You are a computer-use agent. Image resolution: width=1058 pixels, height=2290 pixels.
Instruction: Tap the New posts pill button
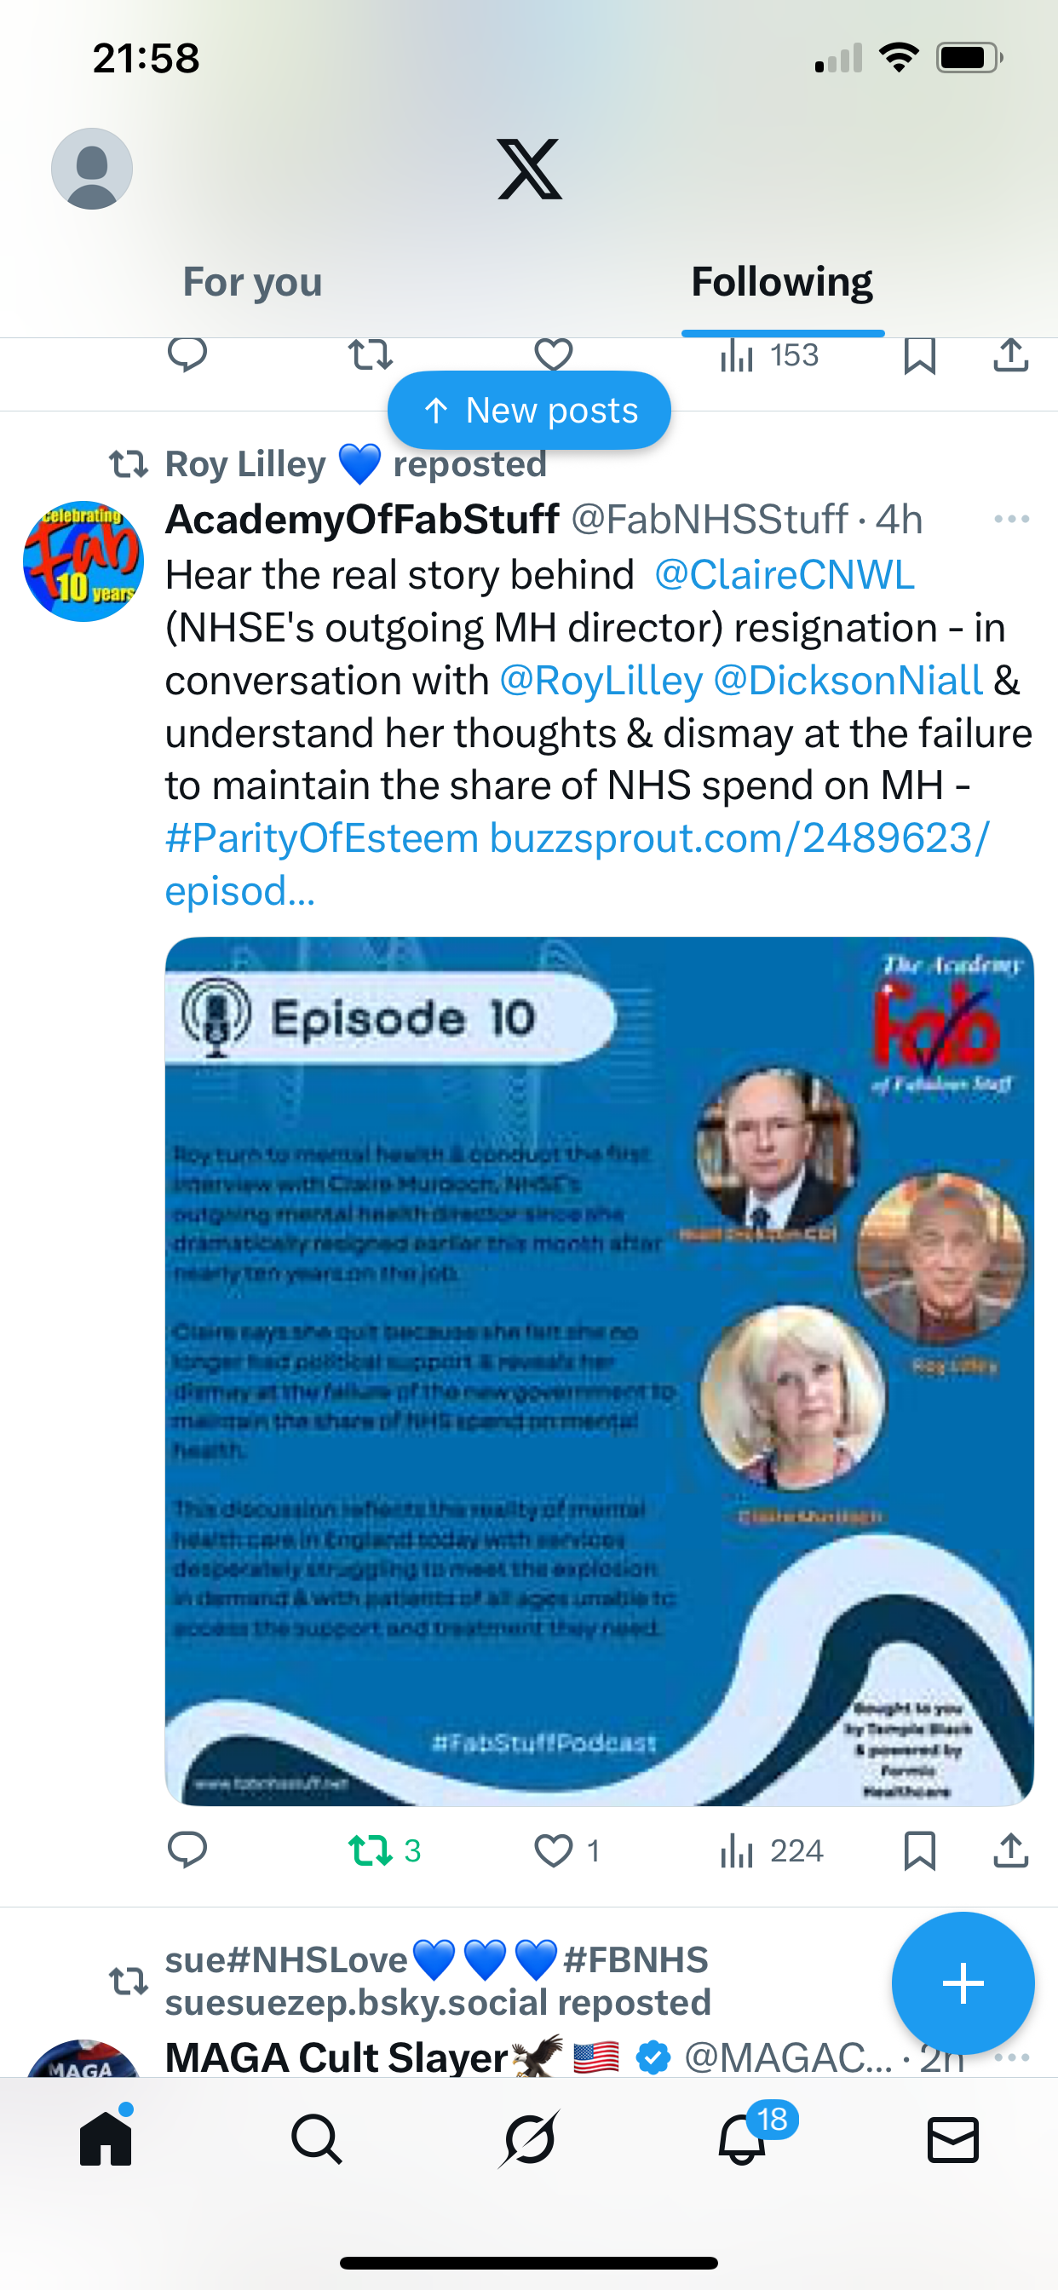[529, 410]
